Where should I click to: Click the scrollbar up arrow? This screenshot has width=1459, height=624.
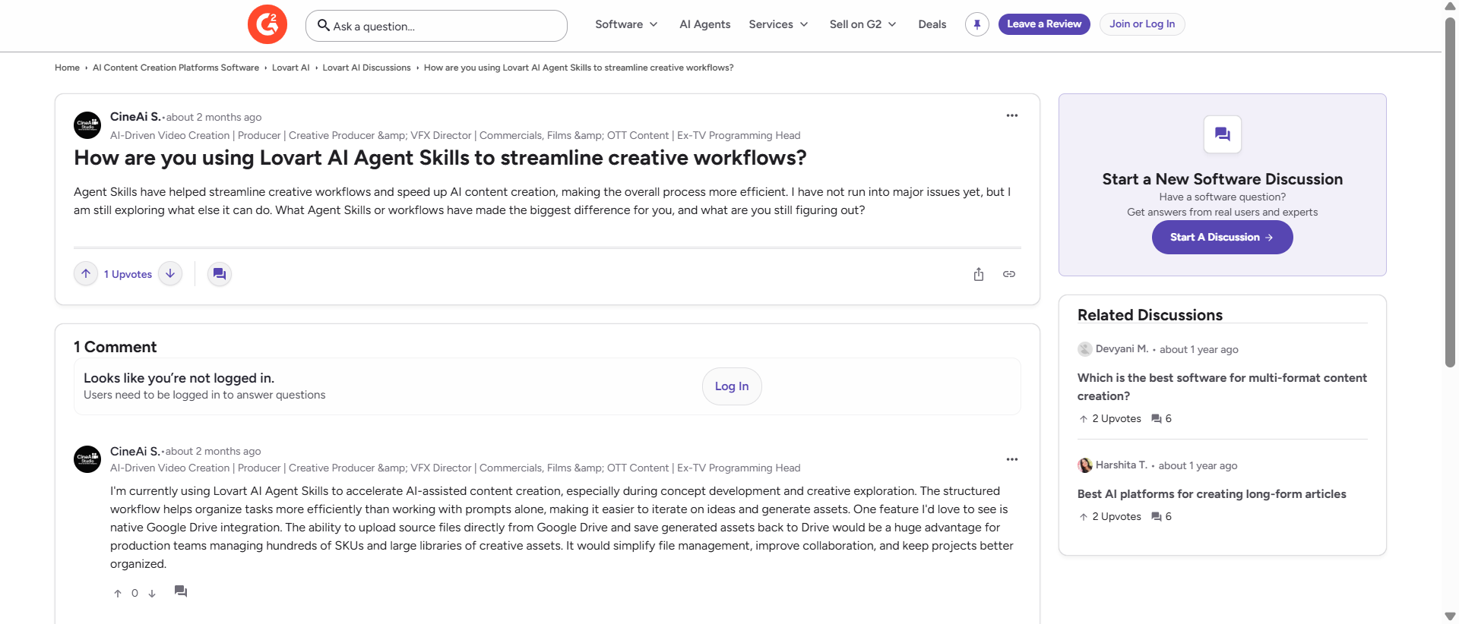click(1450, 7)
